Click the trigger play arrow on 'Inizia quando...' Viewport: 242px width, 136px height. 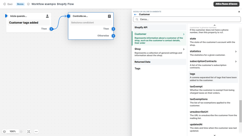tap(6, 16)
